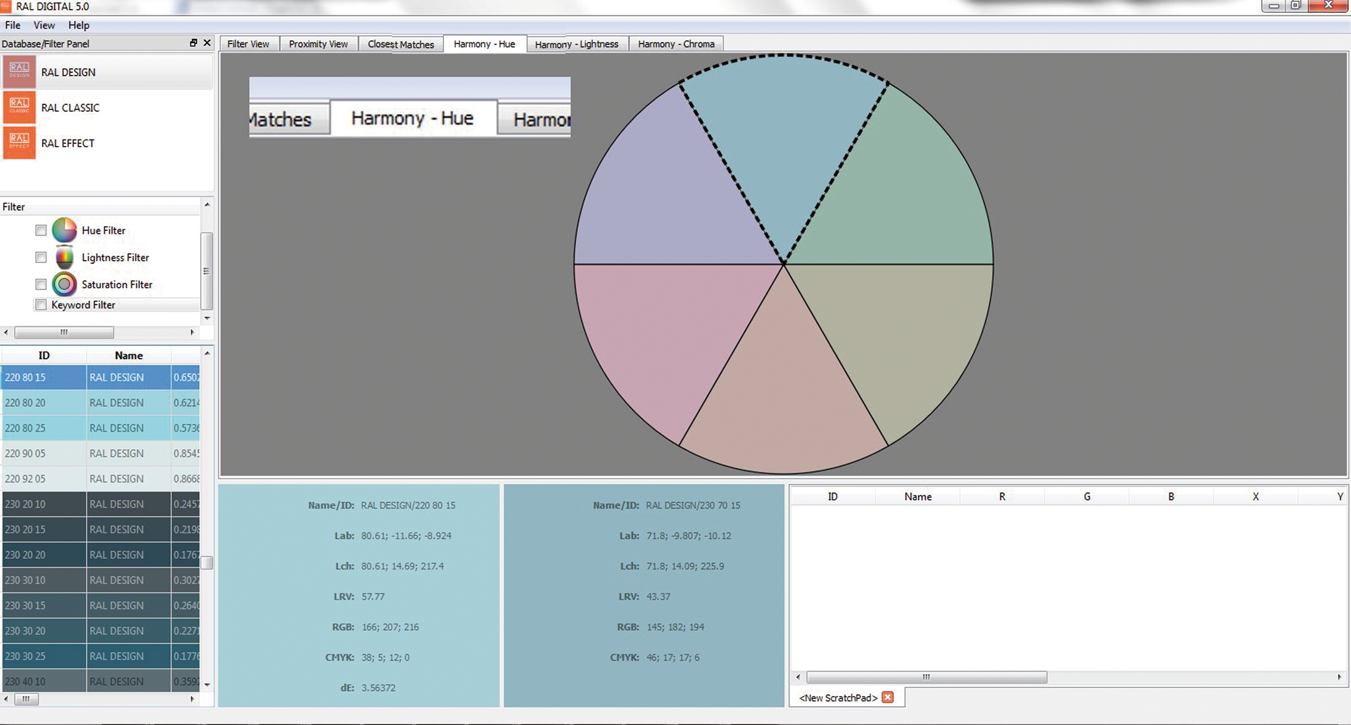Click the Hue Filter color wheel icon
The height and width of the screenshot is (725, 1351).
point(64,230)
